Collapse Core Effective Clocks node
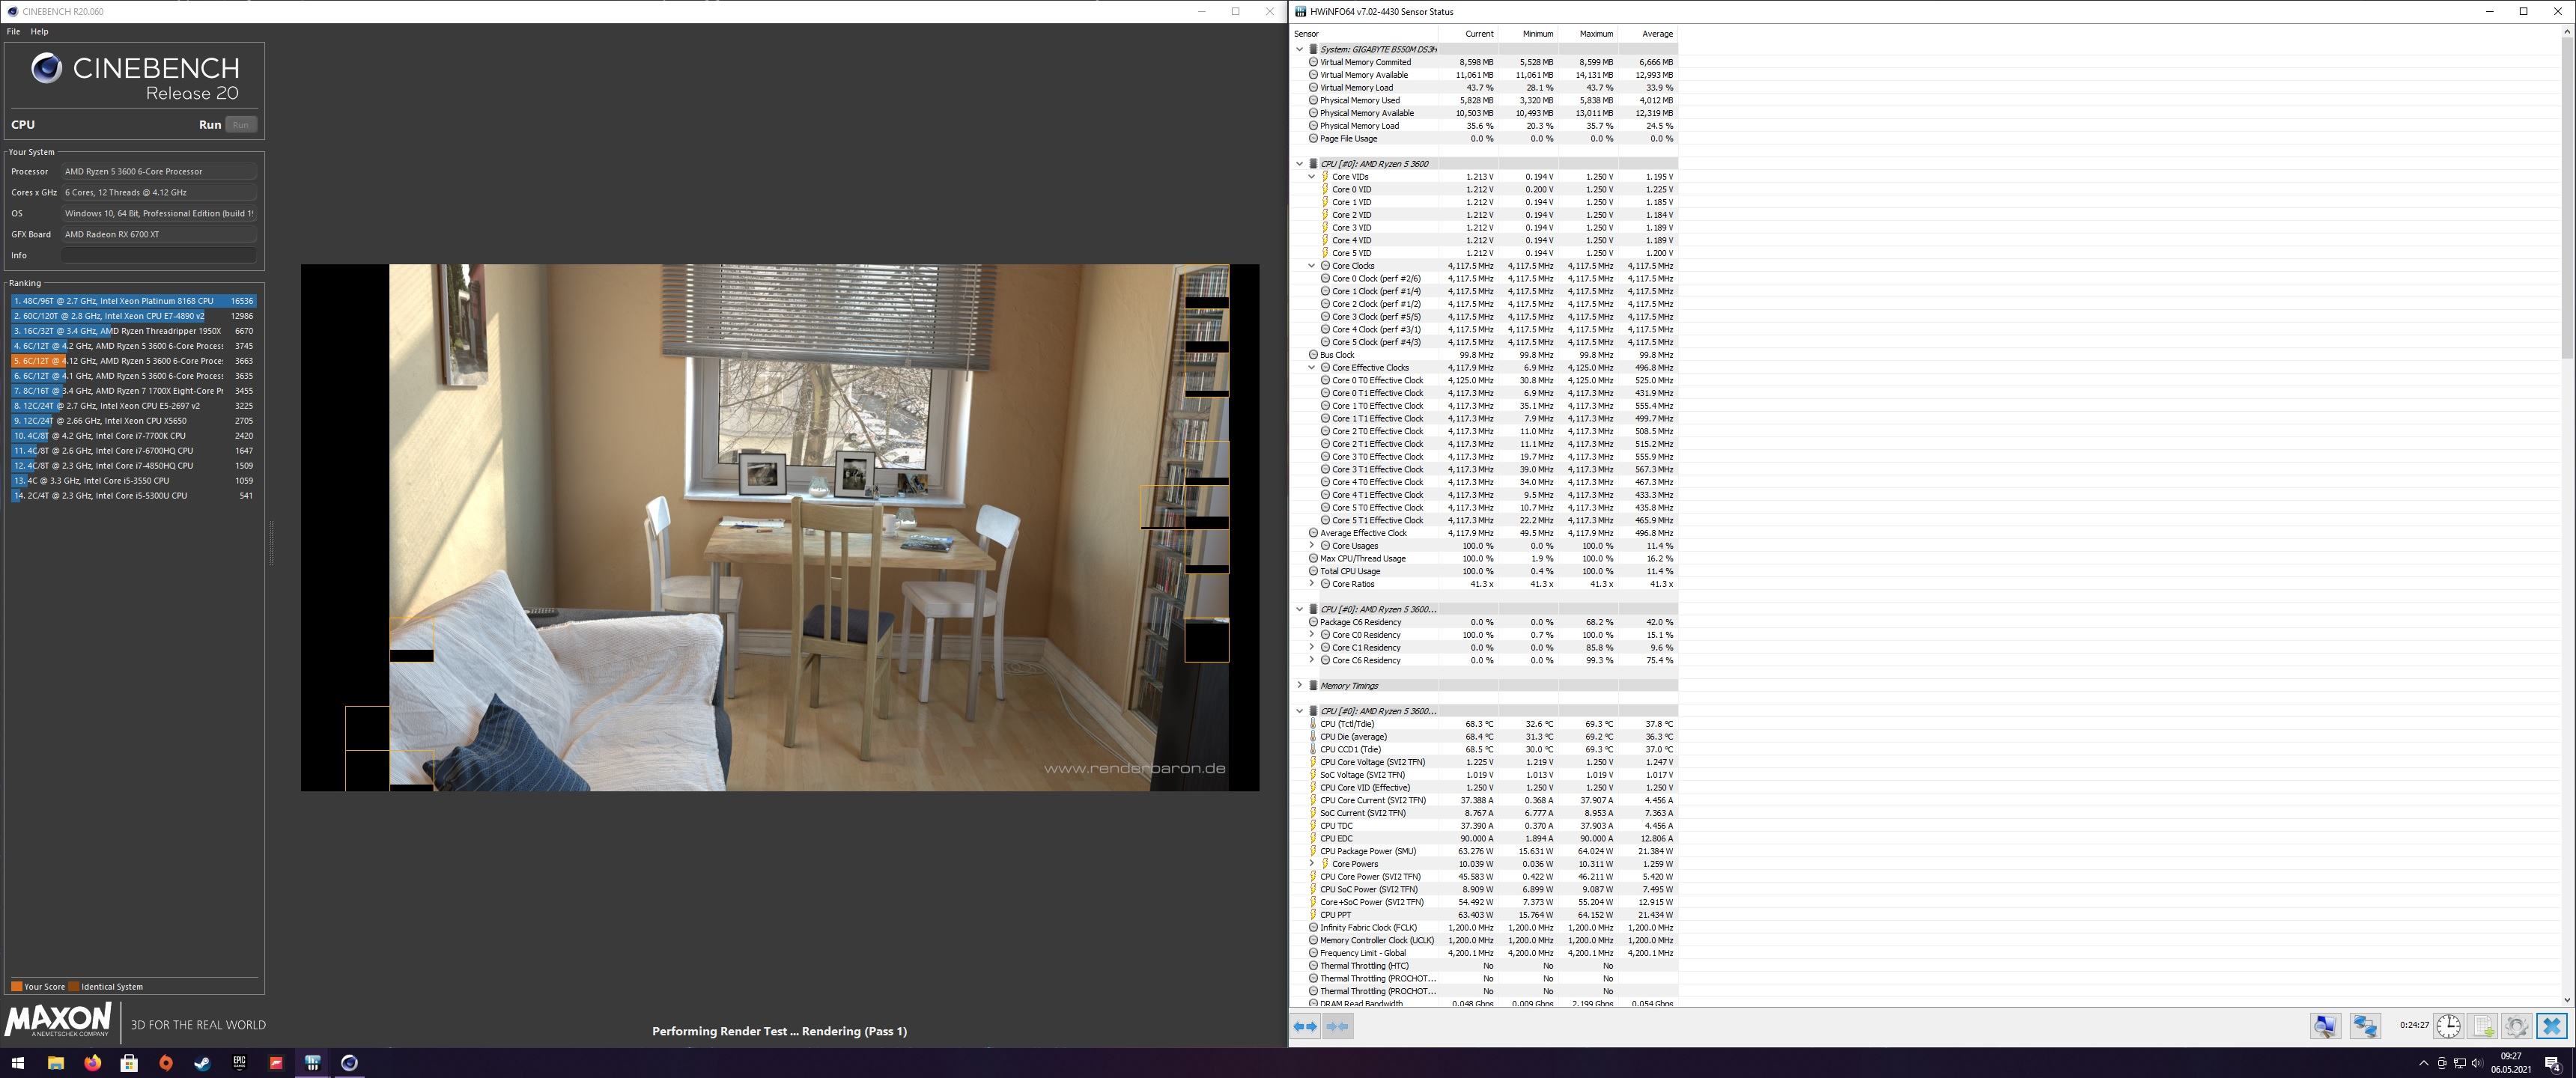Viewport: 2576px width, 1078px height. [x=1311, y=367]
